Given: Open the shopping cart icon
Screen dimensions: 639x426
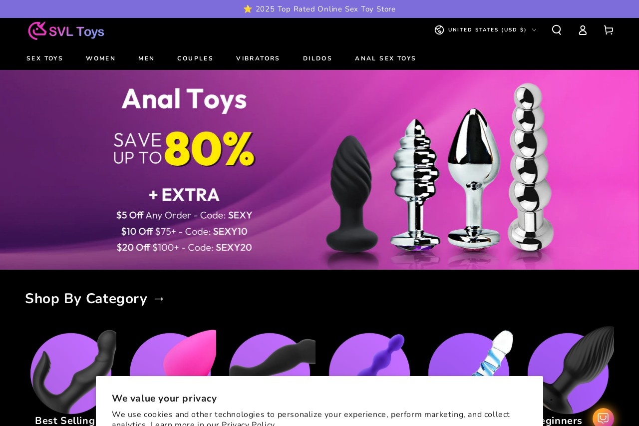Looking at the screenshot, I should (608, 30).
